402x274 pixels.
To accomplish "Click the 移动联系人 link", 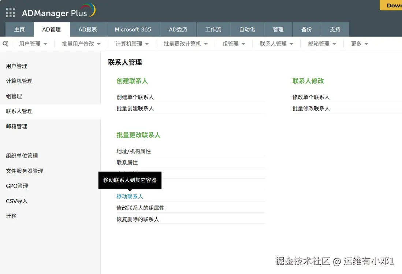I will 130,196.
